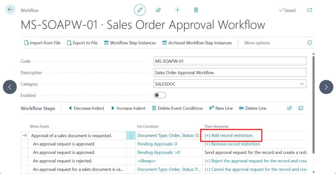Viewport: 336px width, 174px height.
Task: Click the share icon in header
Action: 158,10
